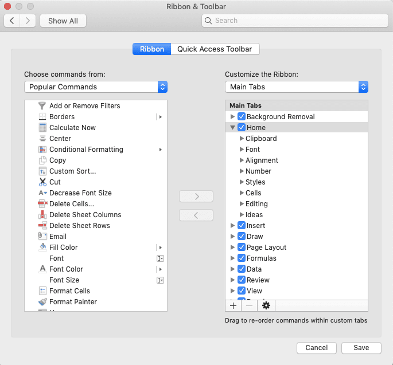Image resolution: width=393 pixels, height=365 pixels.
Task: Click the Font Color letter icon
Action: point(42,269)
